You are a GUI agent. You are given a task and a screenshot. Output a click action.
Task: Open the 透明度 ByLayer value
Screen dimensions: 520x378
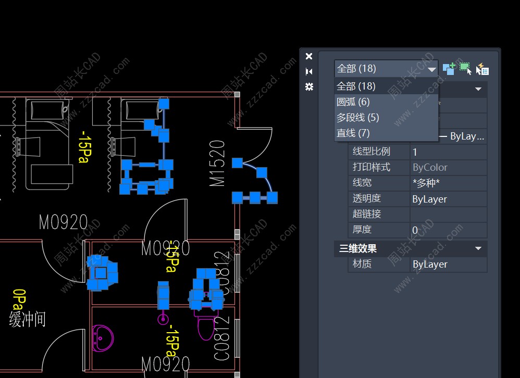click(x=448, y=199)
